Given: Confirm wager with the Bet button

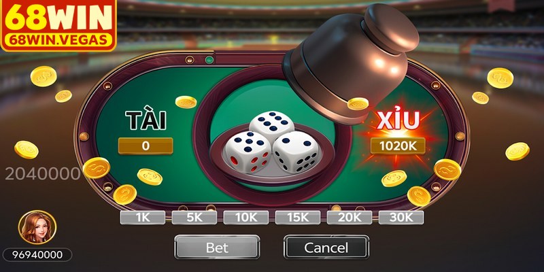Looking at the screenshot, I should click(x=217, y=247).
